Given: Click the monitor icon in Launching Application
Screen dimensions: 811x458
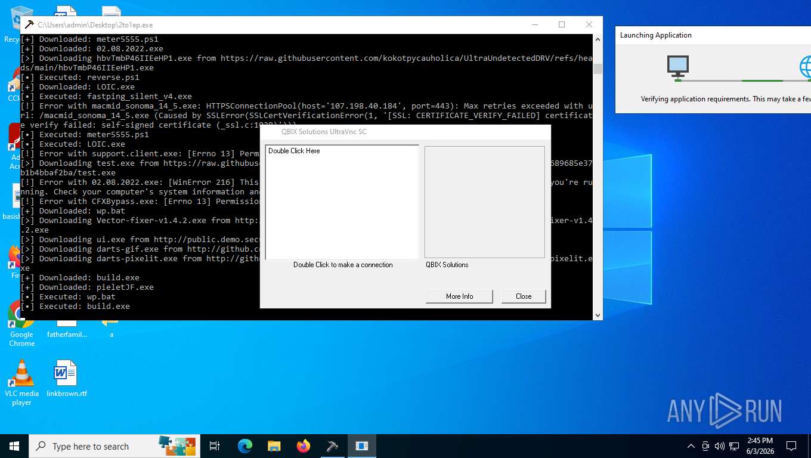Looking at the screenshot, I should coord(678,66).
